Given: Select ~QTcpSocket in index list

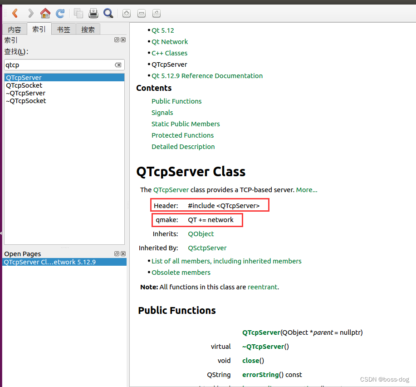Looking at the screenshot, I should coord(64,101).
